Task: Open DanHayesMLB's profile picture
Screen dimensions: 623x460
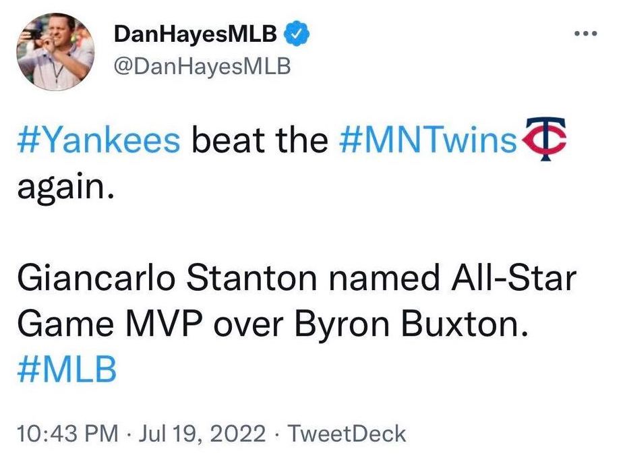Action: click(x=56, y=52)
